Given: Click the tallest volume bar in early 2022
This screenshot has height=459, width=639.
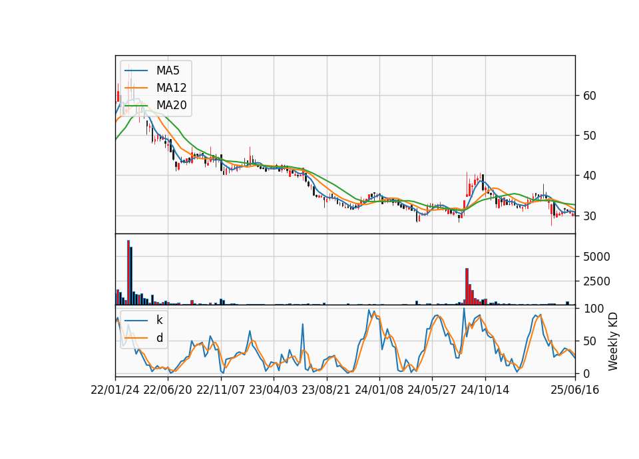Looking at the screenshot, I should click(x=128, y=273).
